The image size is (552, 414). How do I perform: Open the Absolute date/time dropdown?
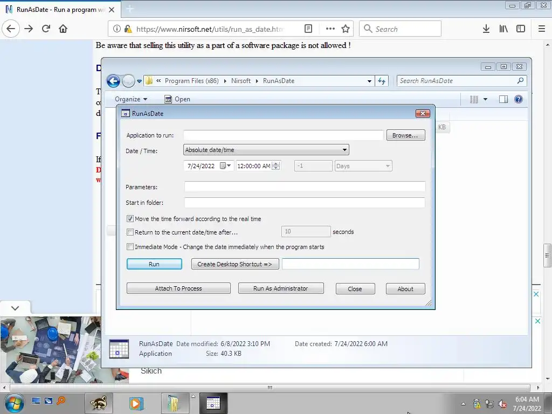click(x=266, y=150)
